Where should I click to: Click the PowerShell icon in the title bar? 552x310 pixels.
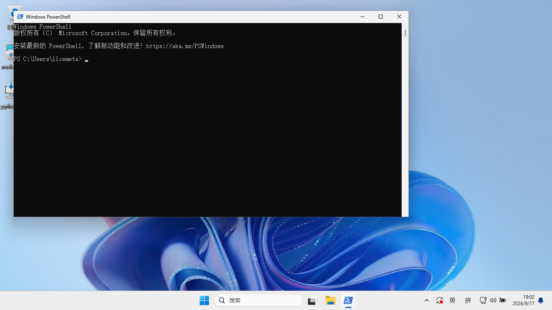pos(20,17)
